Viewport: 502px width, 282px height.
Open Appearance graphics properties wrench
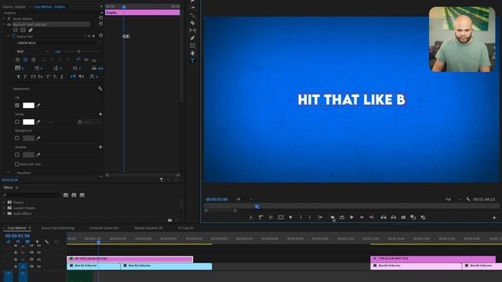[100, 89]
